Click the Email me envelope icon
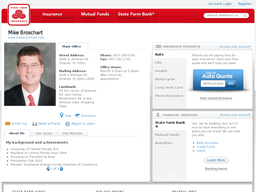 coord(8,124)
